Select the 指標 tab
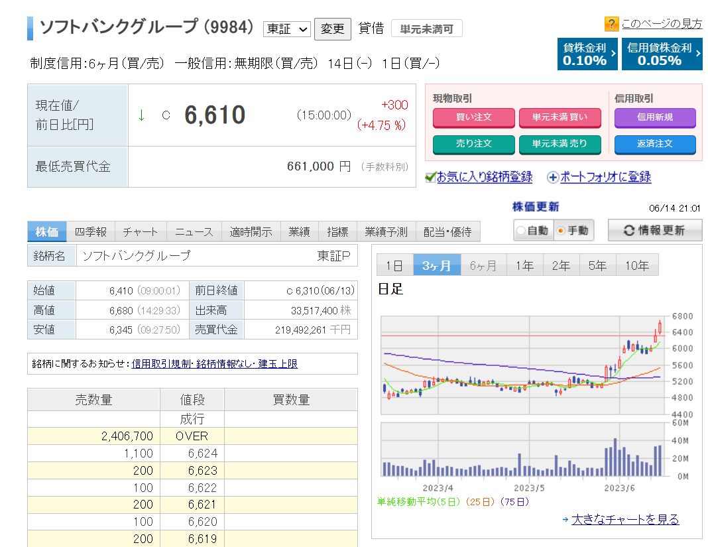708x547 pixels. 337,231
